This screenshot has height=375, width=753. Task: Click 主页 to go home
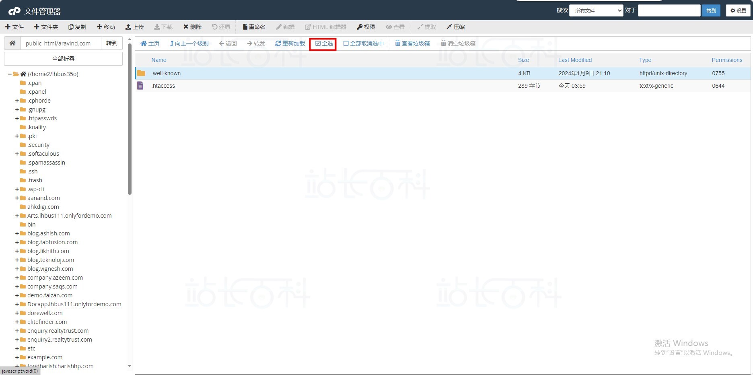pyautogui.click(x=150, y=43)
